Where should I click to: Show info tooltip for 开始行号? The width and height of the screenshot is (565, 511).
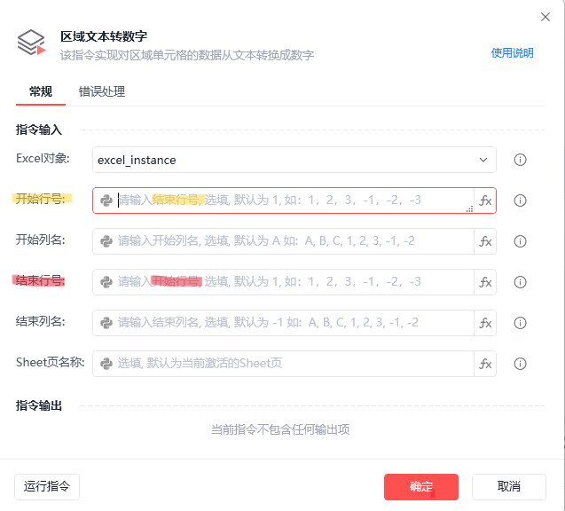point(521,200)
